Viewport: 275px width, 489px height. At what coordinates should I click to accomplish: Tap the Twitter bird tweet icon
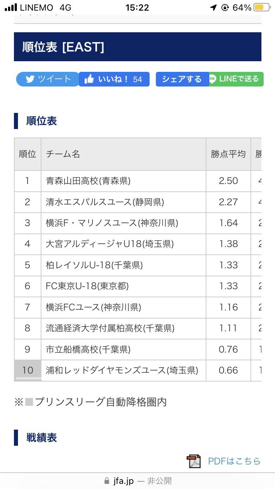point(30,79)
